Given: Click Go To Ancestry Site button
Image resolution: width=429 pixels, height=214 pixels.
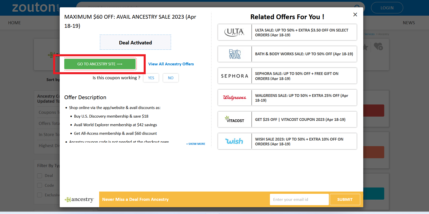Looking at the screenshot, I should coord(100,64).
